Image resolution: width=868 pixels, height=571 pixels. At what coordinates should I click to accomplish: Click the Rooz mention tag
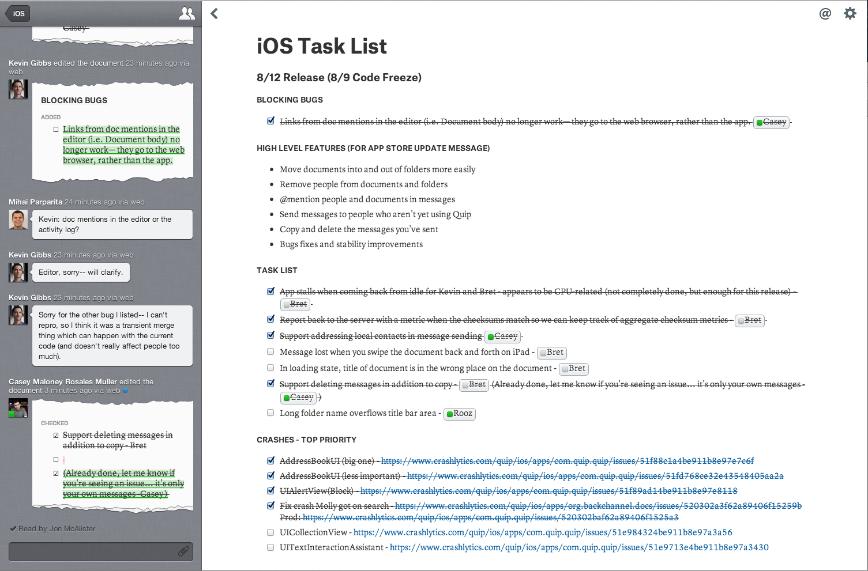click(x=460, y=414)
